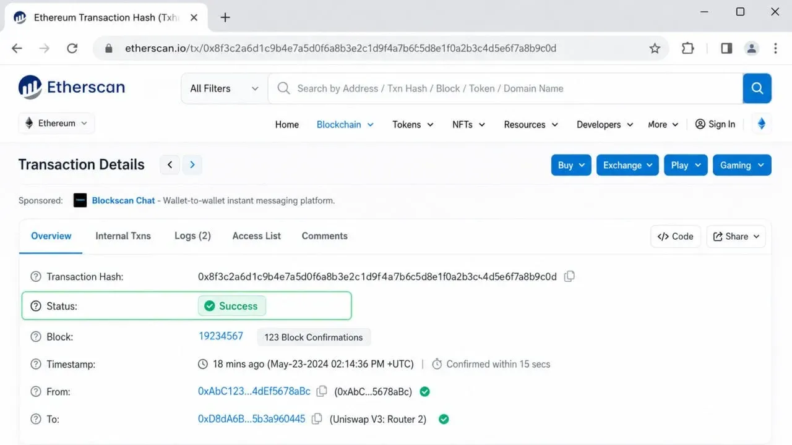The image size is (792, 445).
Task: Click the Confirmed within 15 secs text
Action: point(498,364)
